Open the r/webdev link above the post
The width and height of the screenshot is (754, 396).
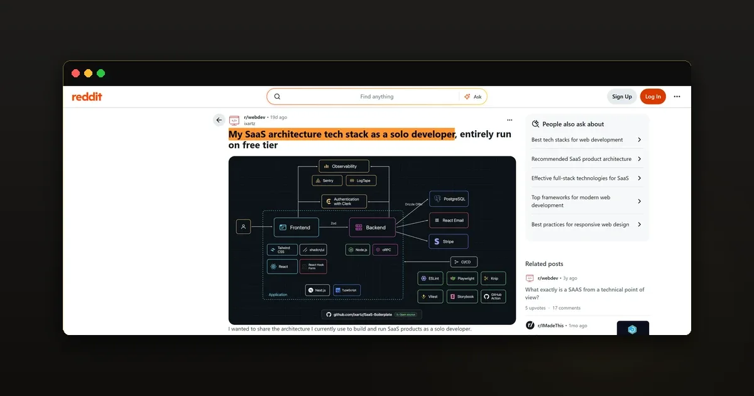click(x=254, y=117)
